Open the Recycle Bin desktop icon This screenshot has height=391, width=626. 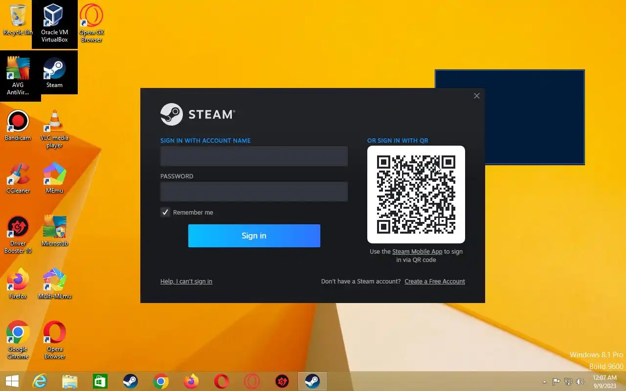(x=18, y=20)
